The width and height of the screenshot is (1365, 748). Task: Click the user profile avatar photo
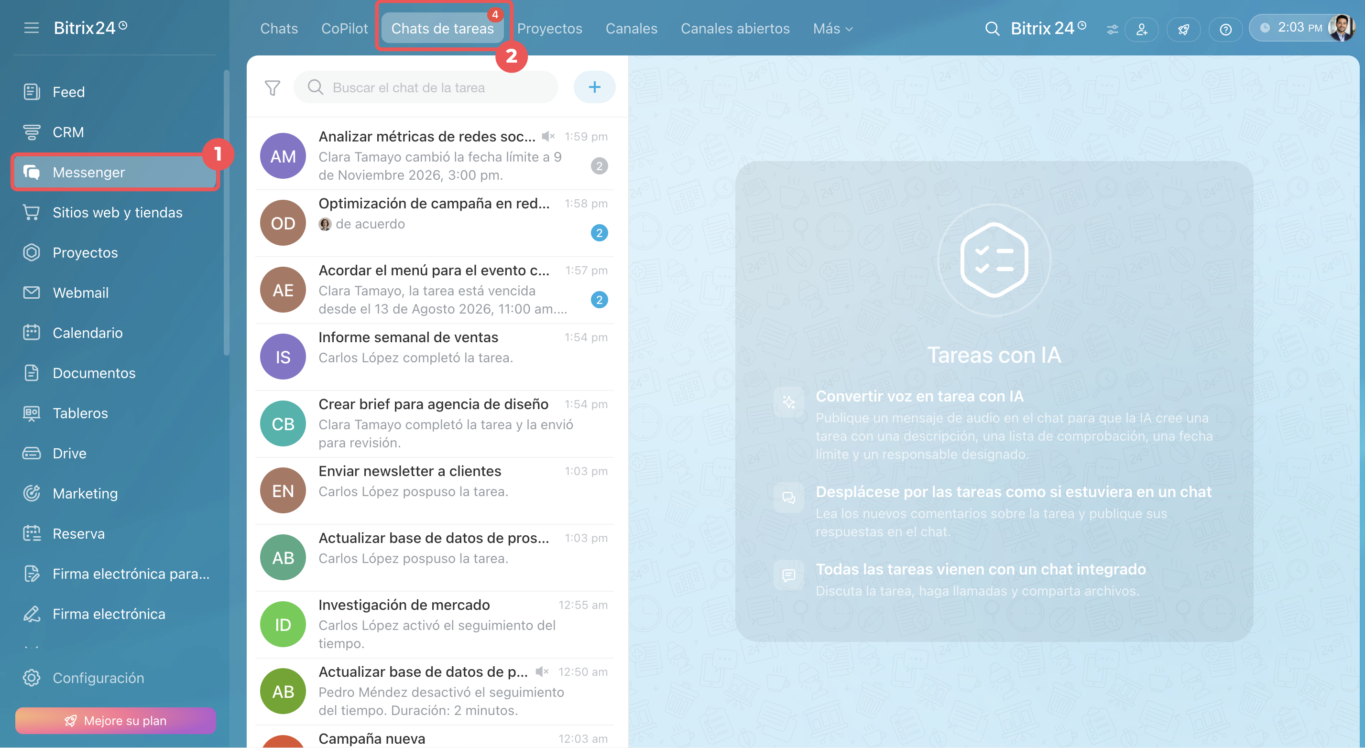point(1341,28)
